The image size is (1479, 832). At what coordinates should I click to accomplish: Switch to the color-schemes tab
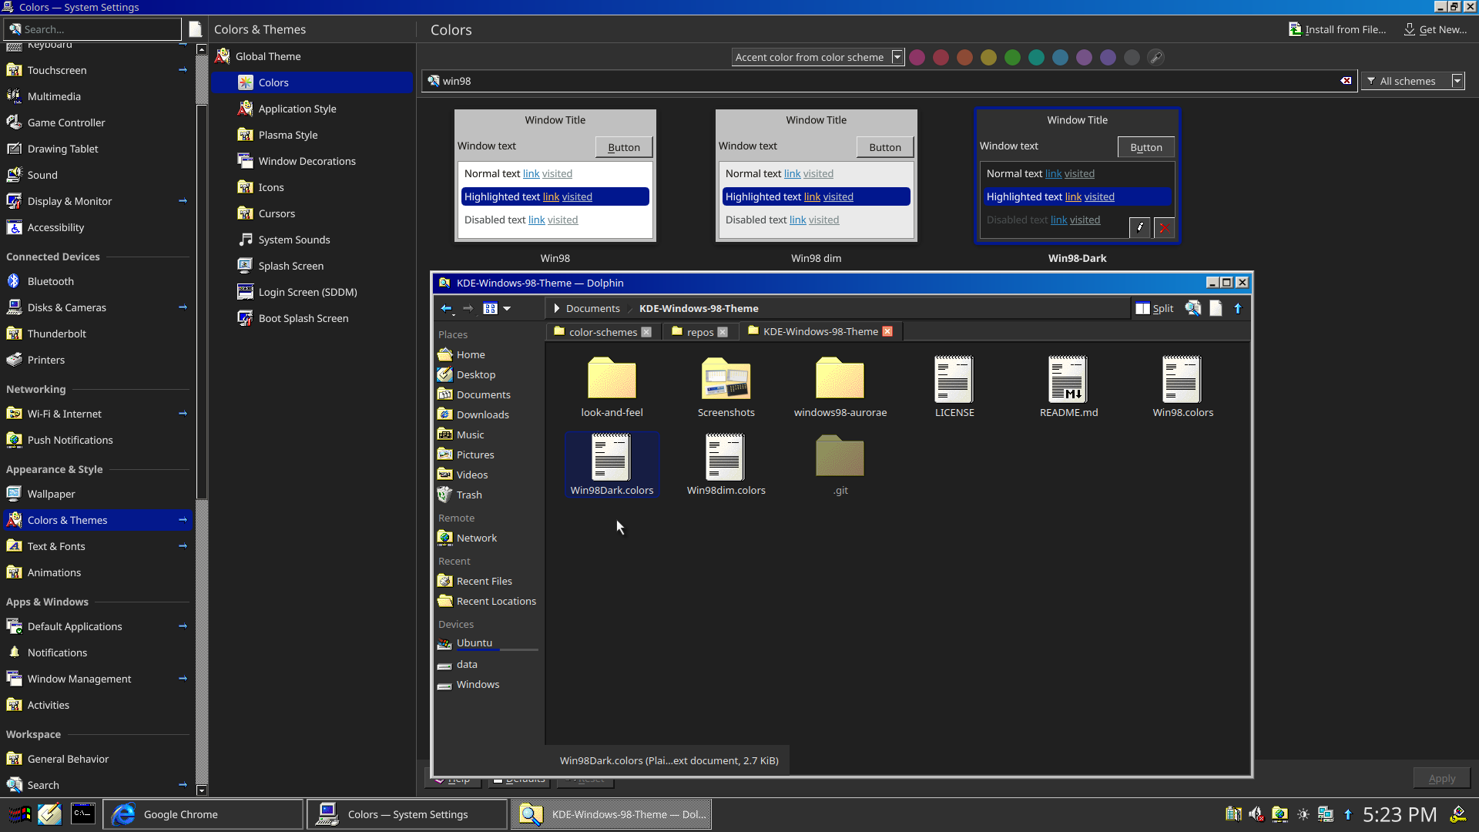[x=602, y=332]
